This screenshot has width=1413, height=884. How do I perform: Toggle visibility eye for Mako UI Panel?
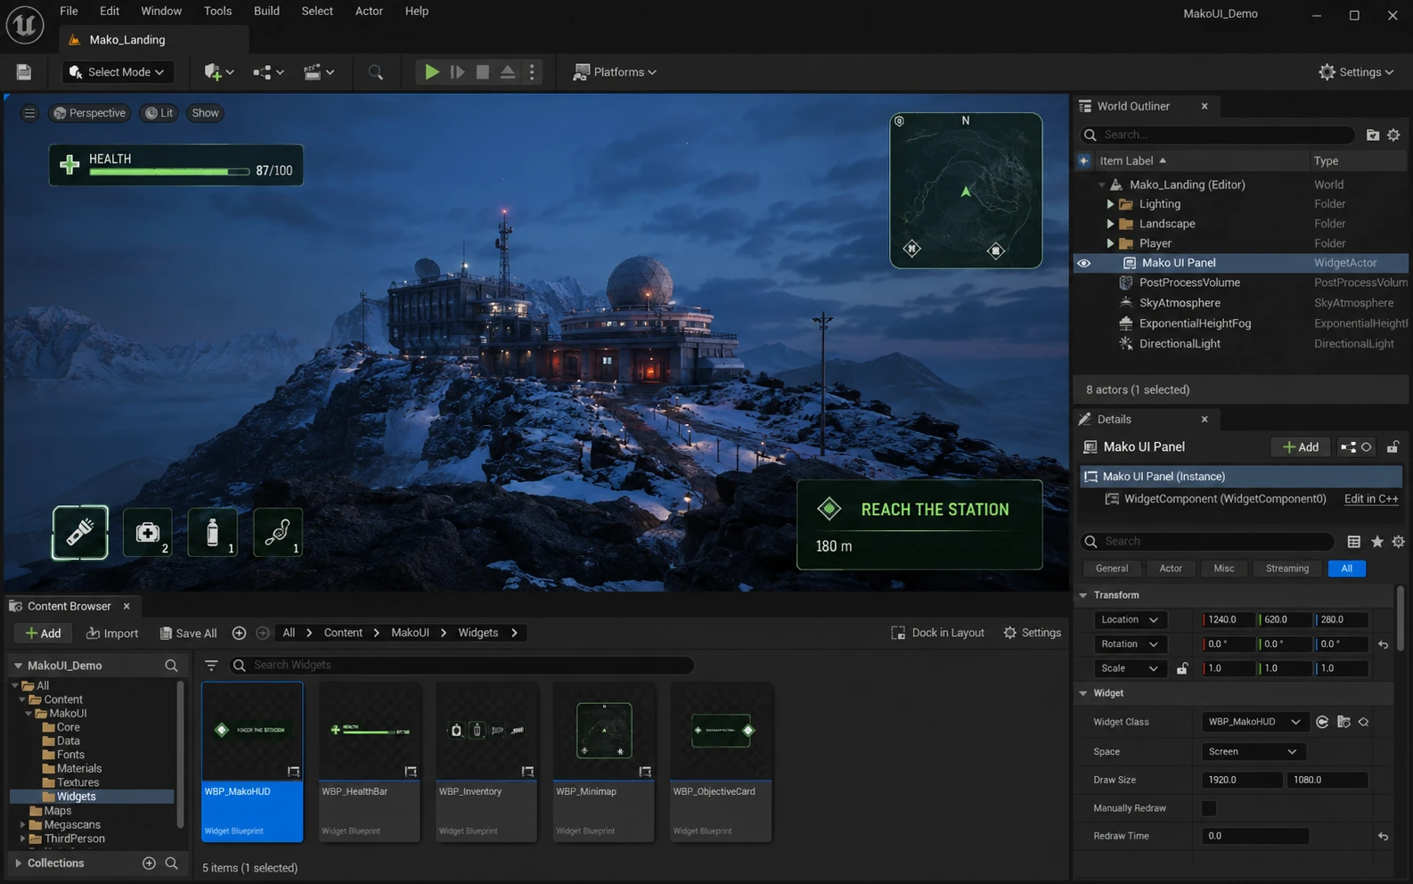1083,264
